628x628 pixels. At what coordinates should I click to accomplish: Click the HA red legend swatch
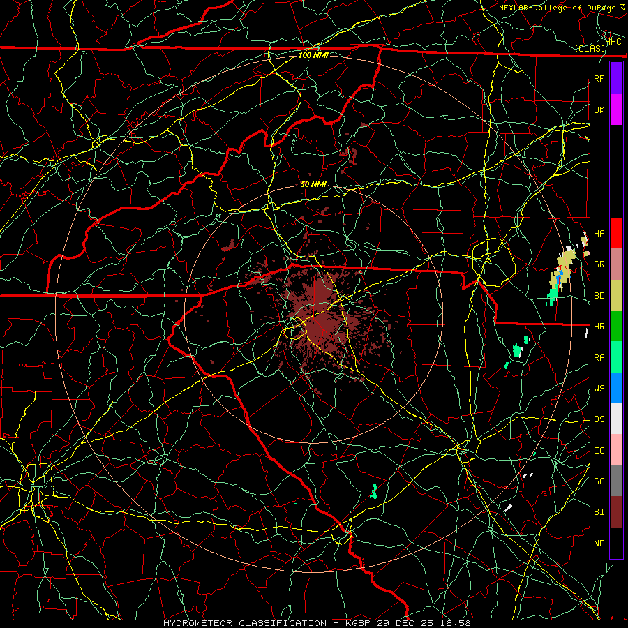coord(616,233)
